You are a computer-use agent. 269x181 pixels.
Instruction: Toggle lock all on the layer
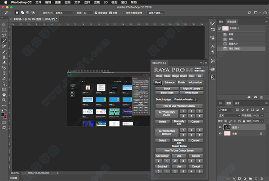coord(244,121)
